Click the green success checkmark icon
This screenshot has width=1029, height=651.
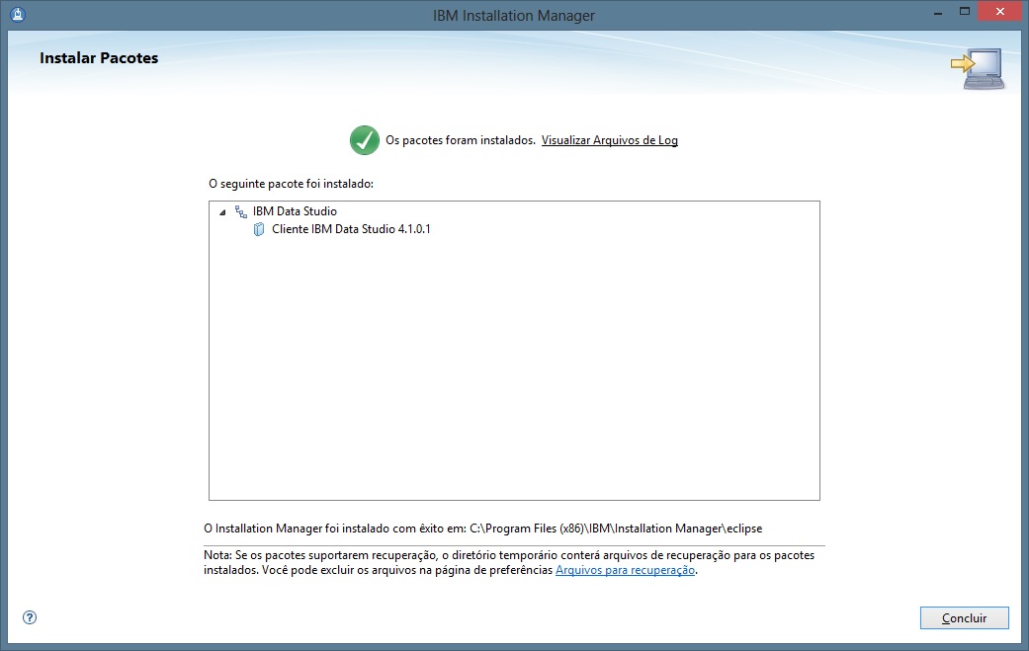click(x=364, y=140)
